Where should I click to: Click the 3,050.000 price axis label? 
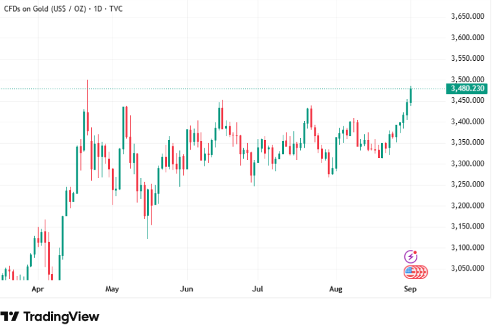(x=467, y=268)
